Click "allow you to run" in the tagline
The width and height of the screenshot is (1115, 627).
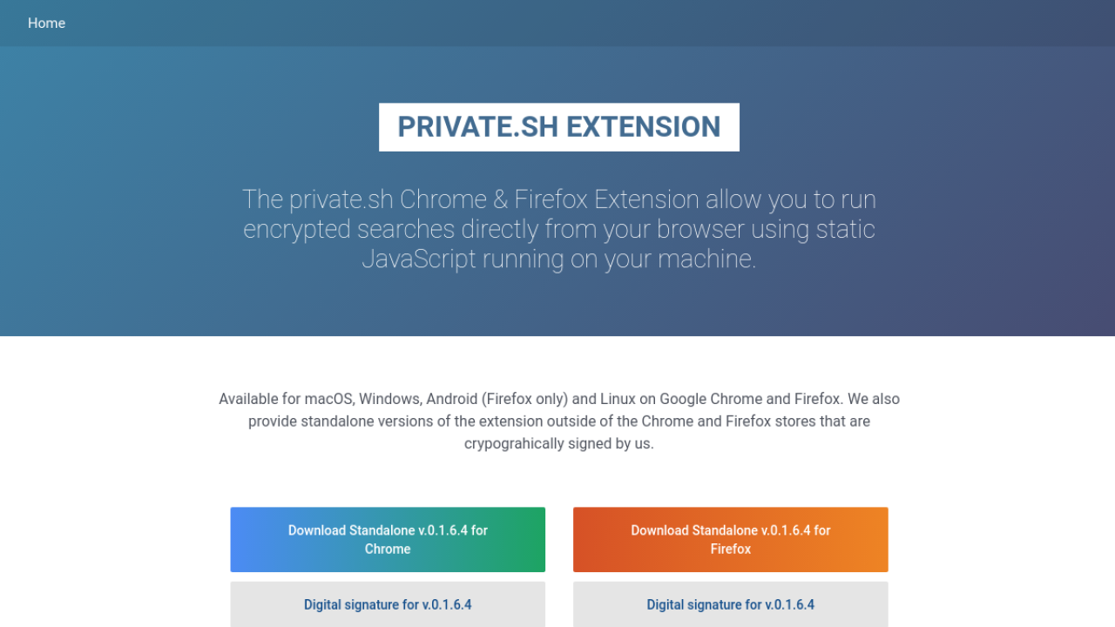pyautogui.click(x=790, y=199)
